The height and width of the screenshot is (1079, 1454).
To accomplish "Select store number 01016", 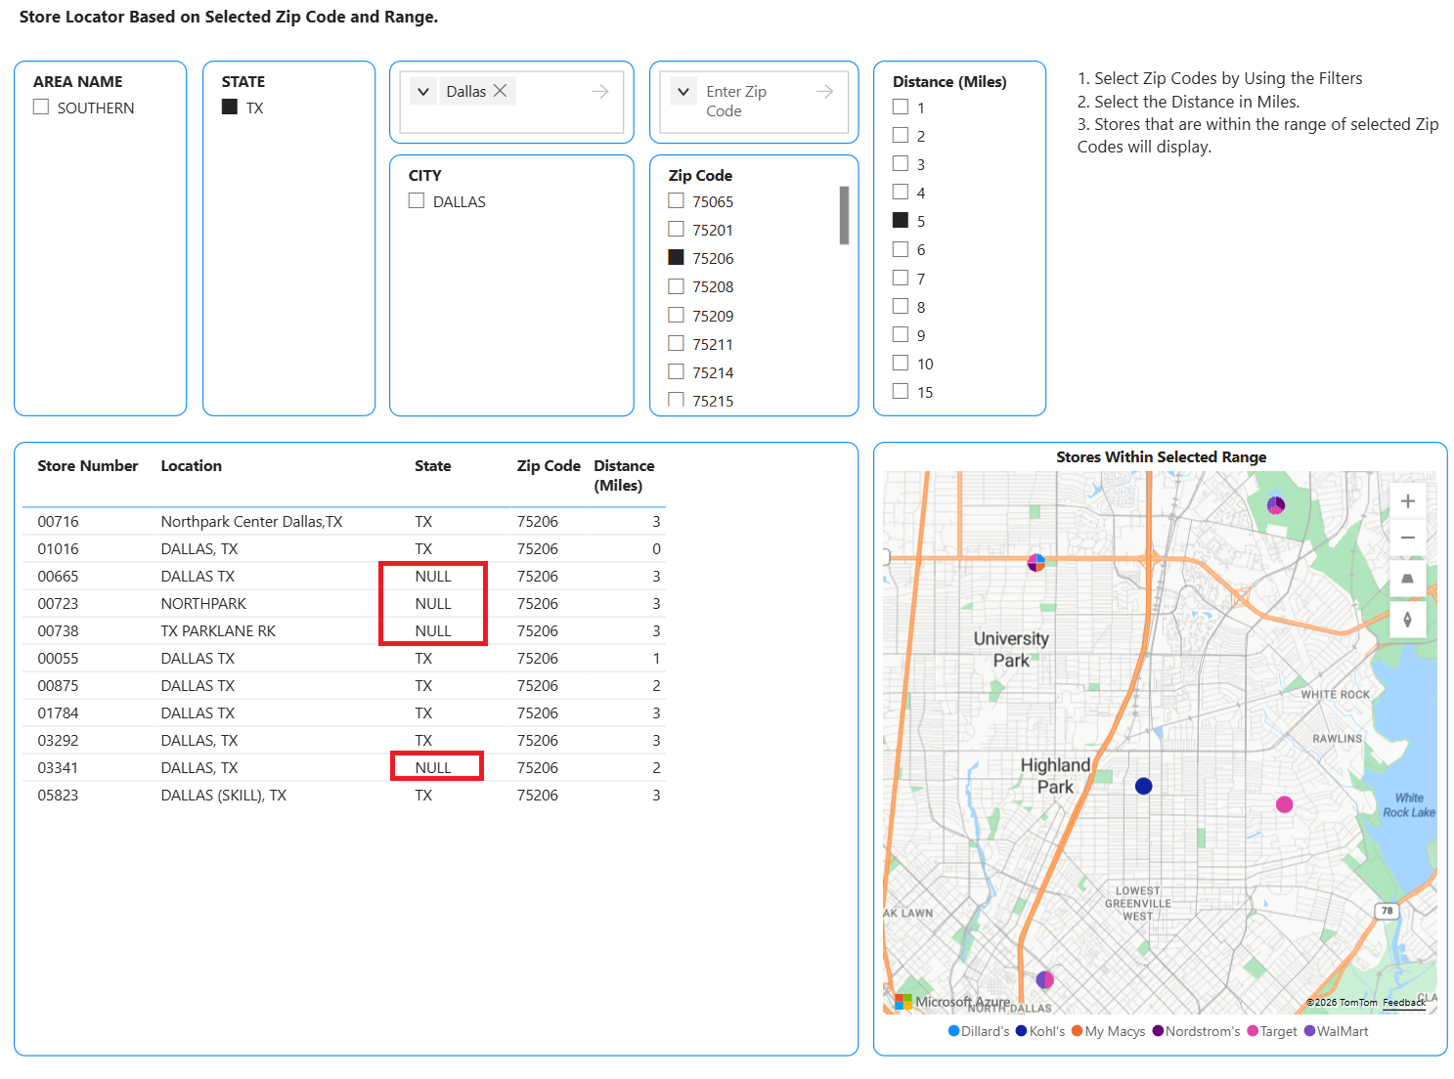I will (x=58, y=549).
